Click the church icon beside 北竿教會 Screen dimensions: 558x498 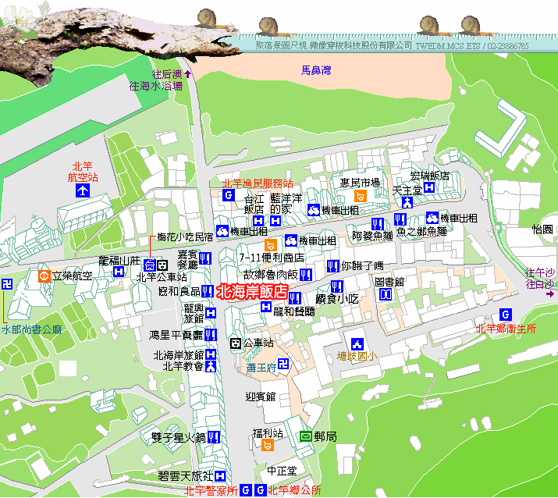pyautogui.click(x=210, y=366)
